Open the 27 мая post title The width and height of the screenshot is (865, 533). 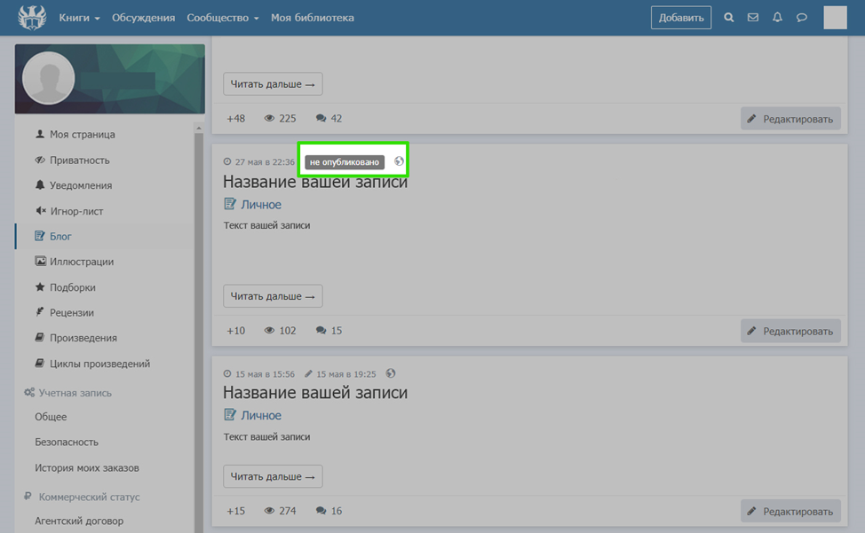pos(315,182)
